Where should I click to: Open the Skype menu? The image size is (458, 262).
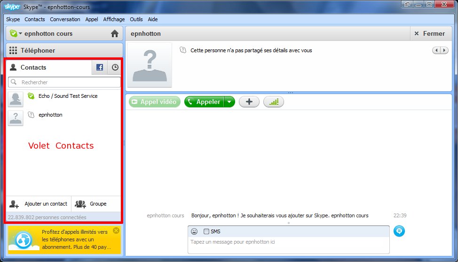pos(13,19)
